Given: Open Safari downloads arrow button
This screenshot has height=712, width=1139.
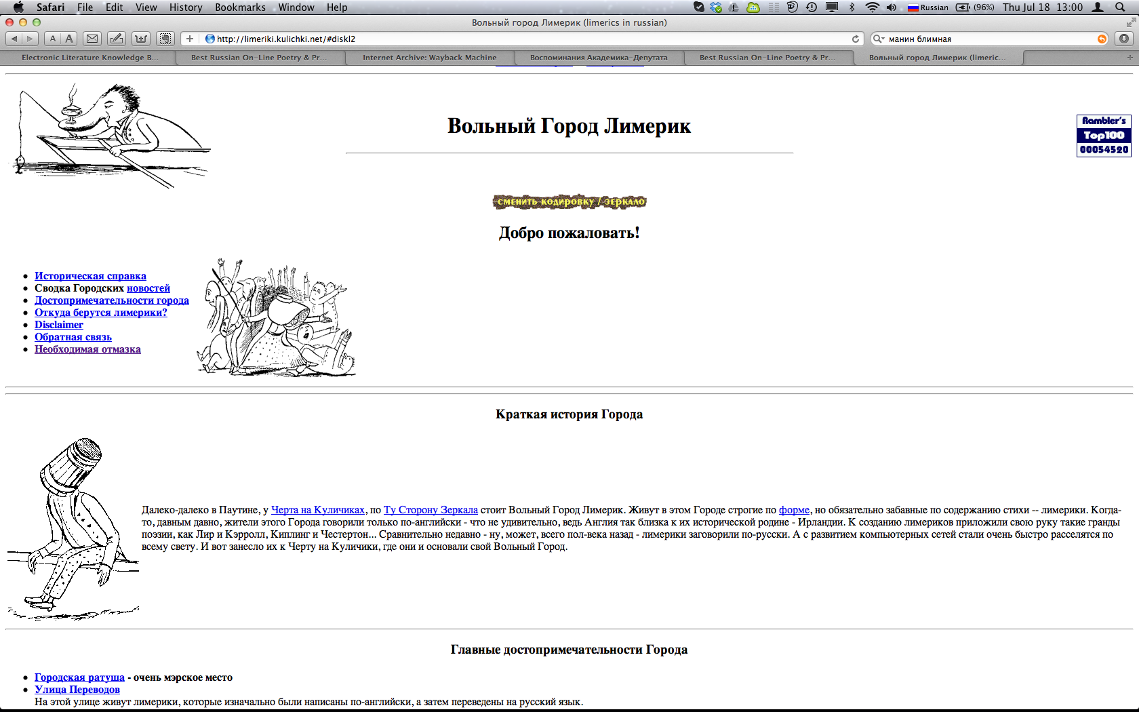Looking at the screenshot, I should [x=1124, y=39].
